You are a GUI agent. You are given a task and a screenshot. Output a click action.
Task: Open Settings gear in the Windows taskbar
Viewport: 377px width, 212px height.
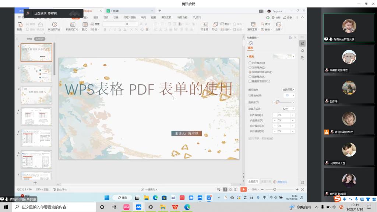click(151, 207)
